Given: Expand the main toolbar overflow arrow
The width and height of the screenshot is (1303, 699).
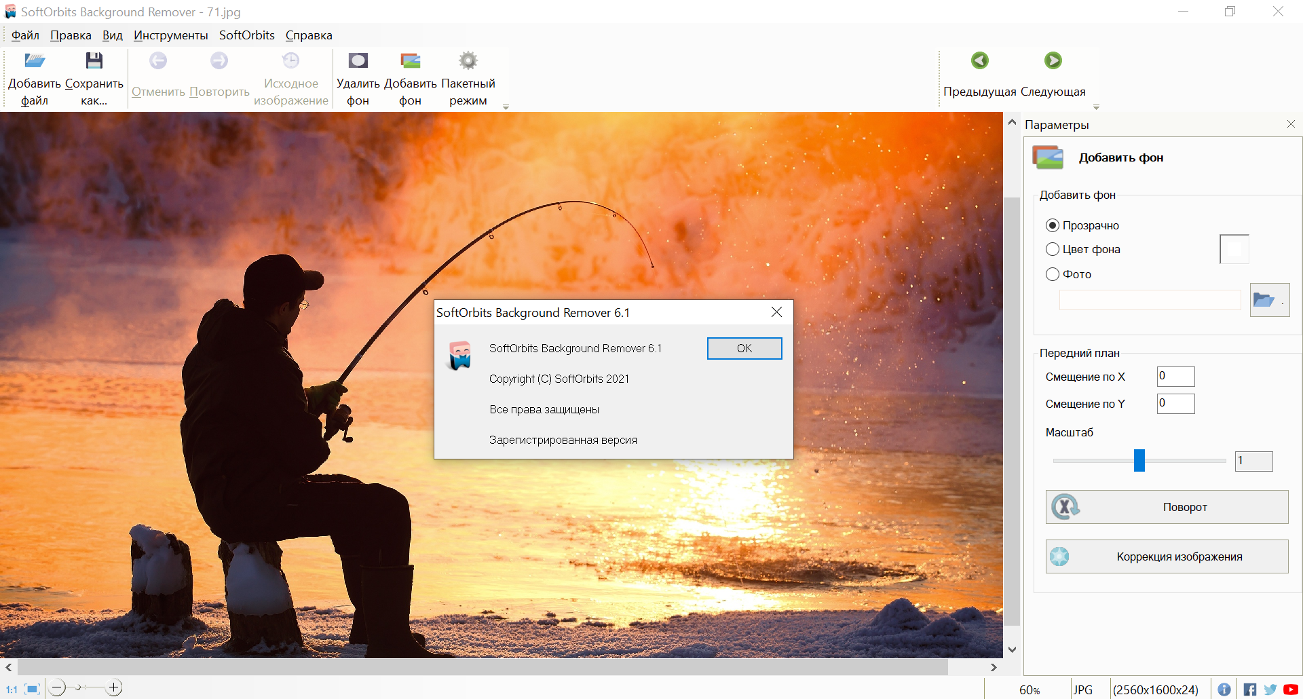Looking at the screenshot, I should pos(506,107).
